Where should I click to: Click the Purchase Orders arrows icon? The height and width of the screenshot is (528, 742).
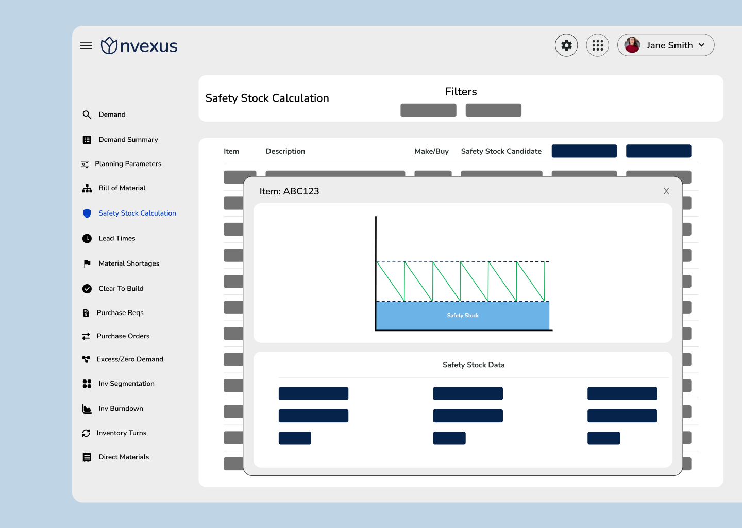tap(86, 336)
